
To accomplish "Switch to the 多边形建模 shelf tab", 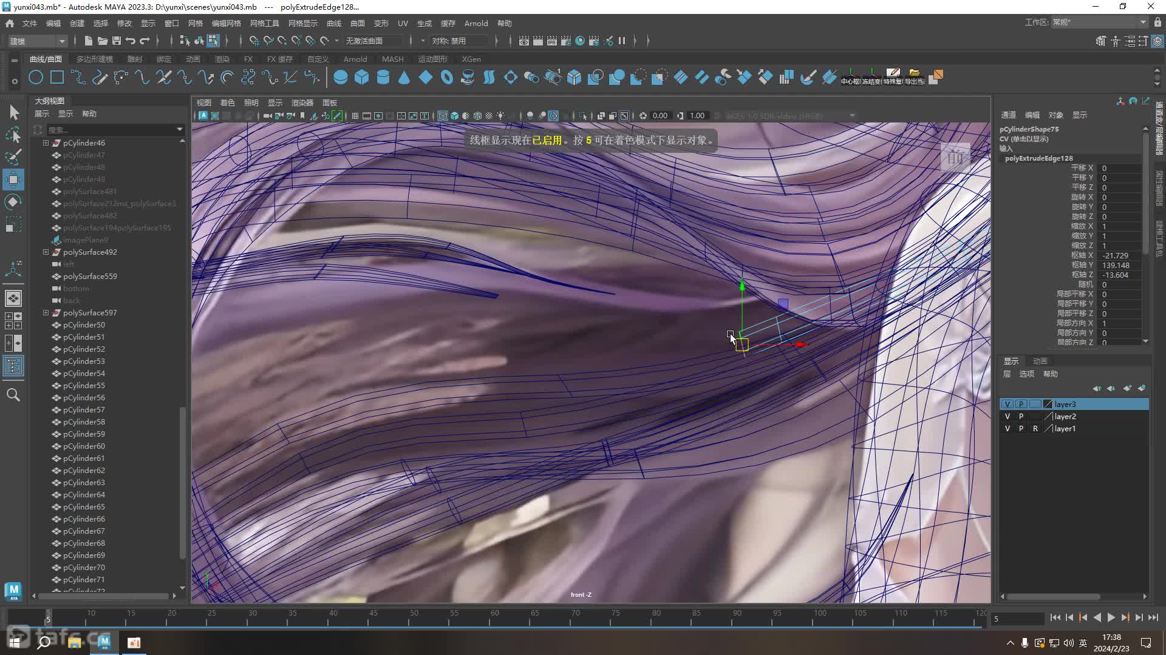I will pyautogui.click(x=95, y=59).
